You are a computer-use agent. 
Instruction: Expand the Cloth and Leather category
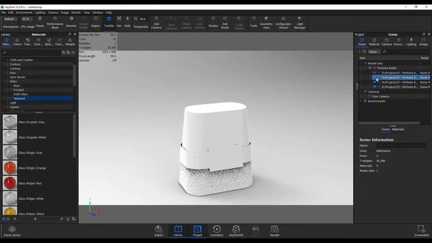pyautogui.click(x=7, y=60)
